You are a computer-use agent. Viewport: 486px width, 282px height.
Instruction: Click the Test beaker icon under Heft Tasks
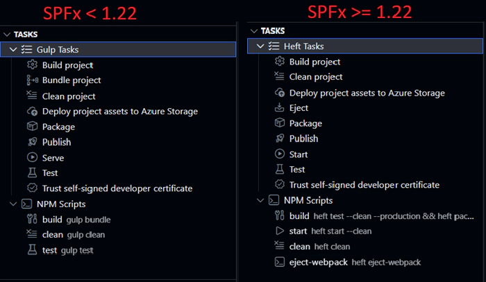pos(280,169)
